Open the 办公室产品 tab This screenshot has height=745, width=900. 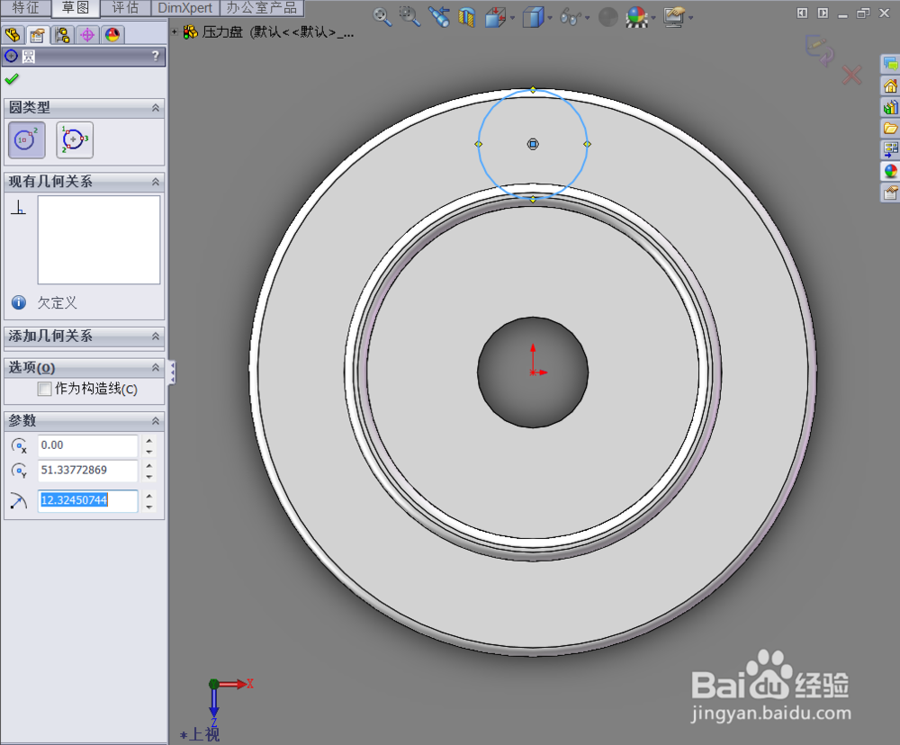pos(262,8)
